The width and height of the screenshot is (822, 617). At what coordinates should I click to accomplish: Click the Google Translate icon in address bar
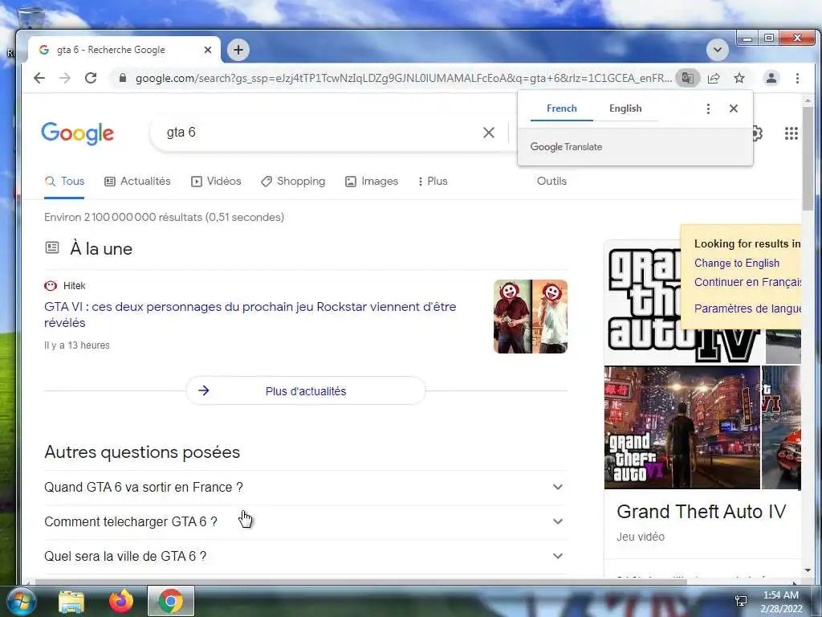point(687,78)
